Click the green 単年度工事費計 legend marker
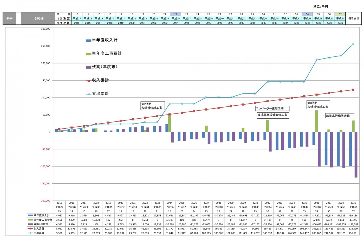This screenshot has width=364, height=238. [x=88, y=54]
